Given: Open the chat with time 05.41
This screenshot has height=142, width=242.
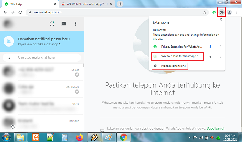Looking at the screenshot, I should coord(42,106).
